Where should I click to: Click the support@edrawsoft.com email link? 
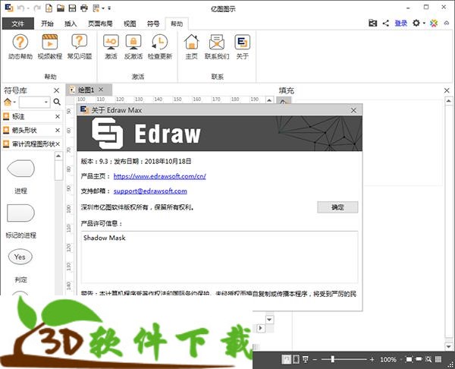point(150,191)
